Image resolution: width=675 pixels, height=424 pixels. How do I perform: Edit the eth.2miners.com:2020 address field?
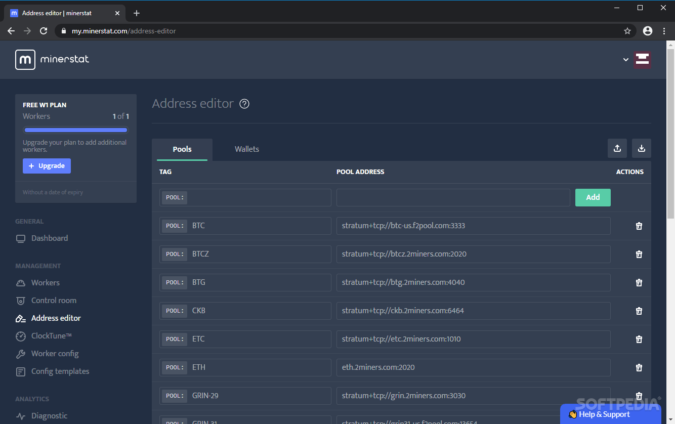(474, 367)
